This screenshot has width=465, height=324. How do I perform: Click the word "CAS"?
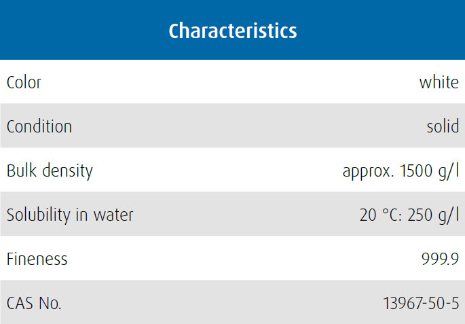(x=20, y=304)
